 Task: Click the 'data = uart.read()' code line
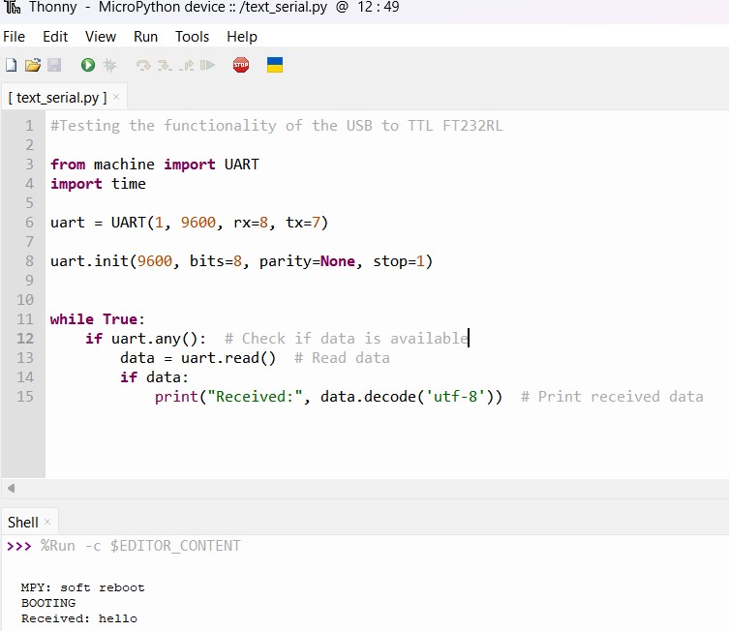click(198, 358)
